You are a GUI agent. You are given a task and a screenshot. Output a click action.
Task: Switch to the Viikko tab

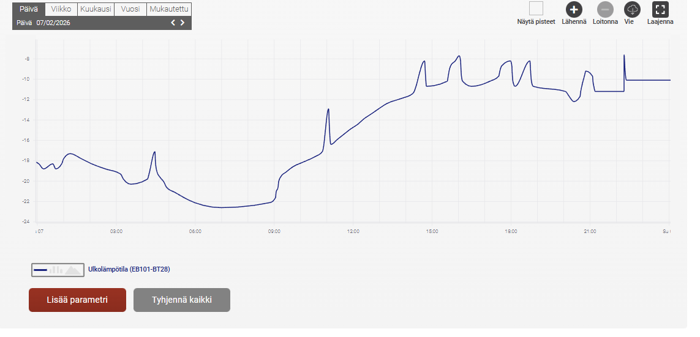[60, 9]
